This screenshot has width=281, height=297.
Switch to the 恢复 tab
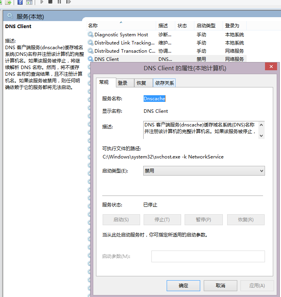coord(144,83)
